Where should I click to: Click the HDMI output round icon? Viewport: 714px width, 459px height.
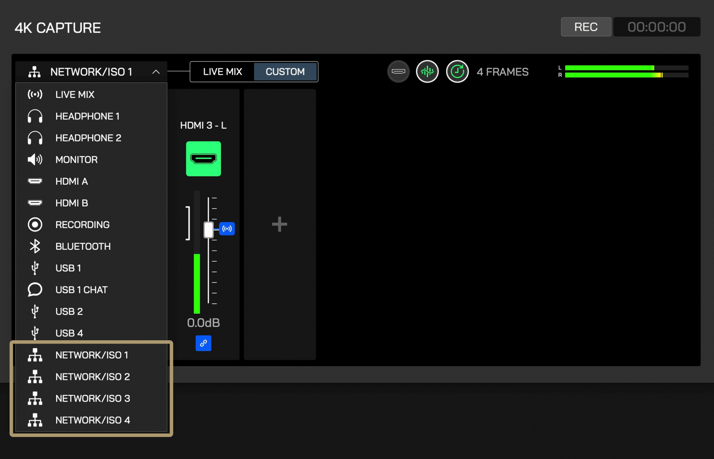[x=398, y=71]
